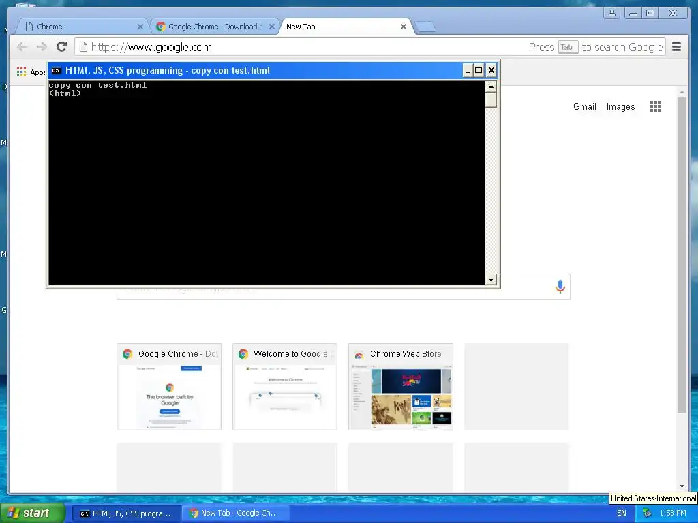
Task: Open the Gmail link
Action: tap(584, 107)
